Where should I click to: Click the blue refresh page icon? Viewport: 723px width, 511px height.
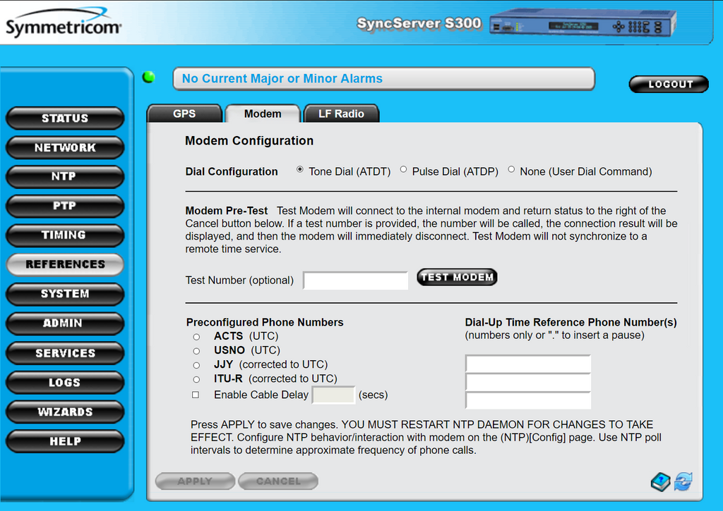pos(683,482)
